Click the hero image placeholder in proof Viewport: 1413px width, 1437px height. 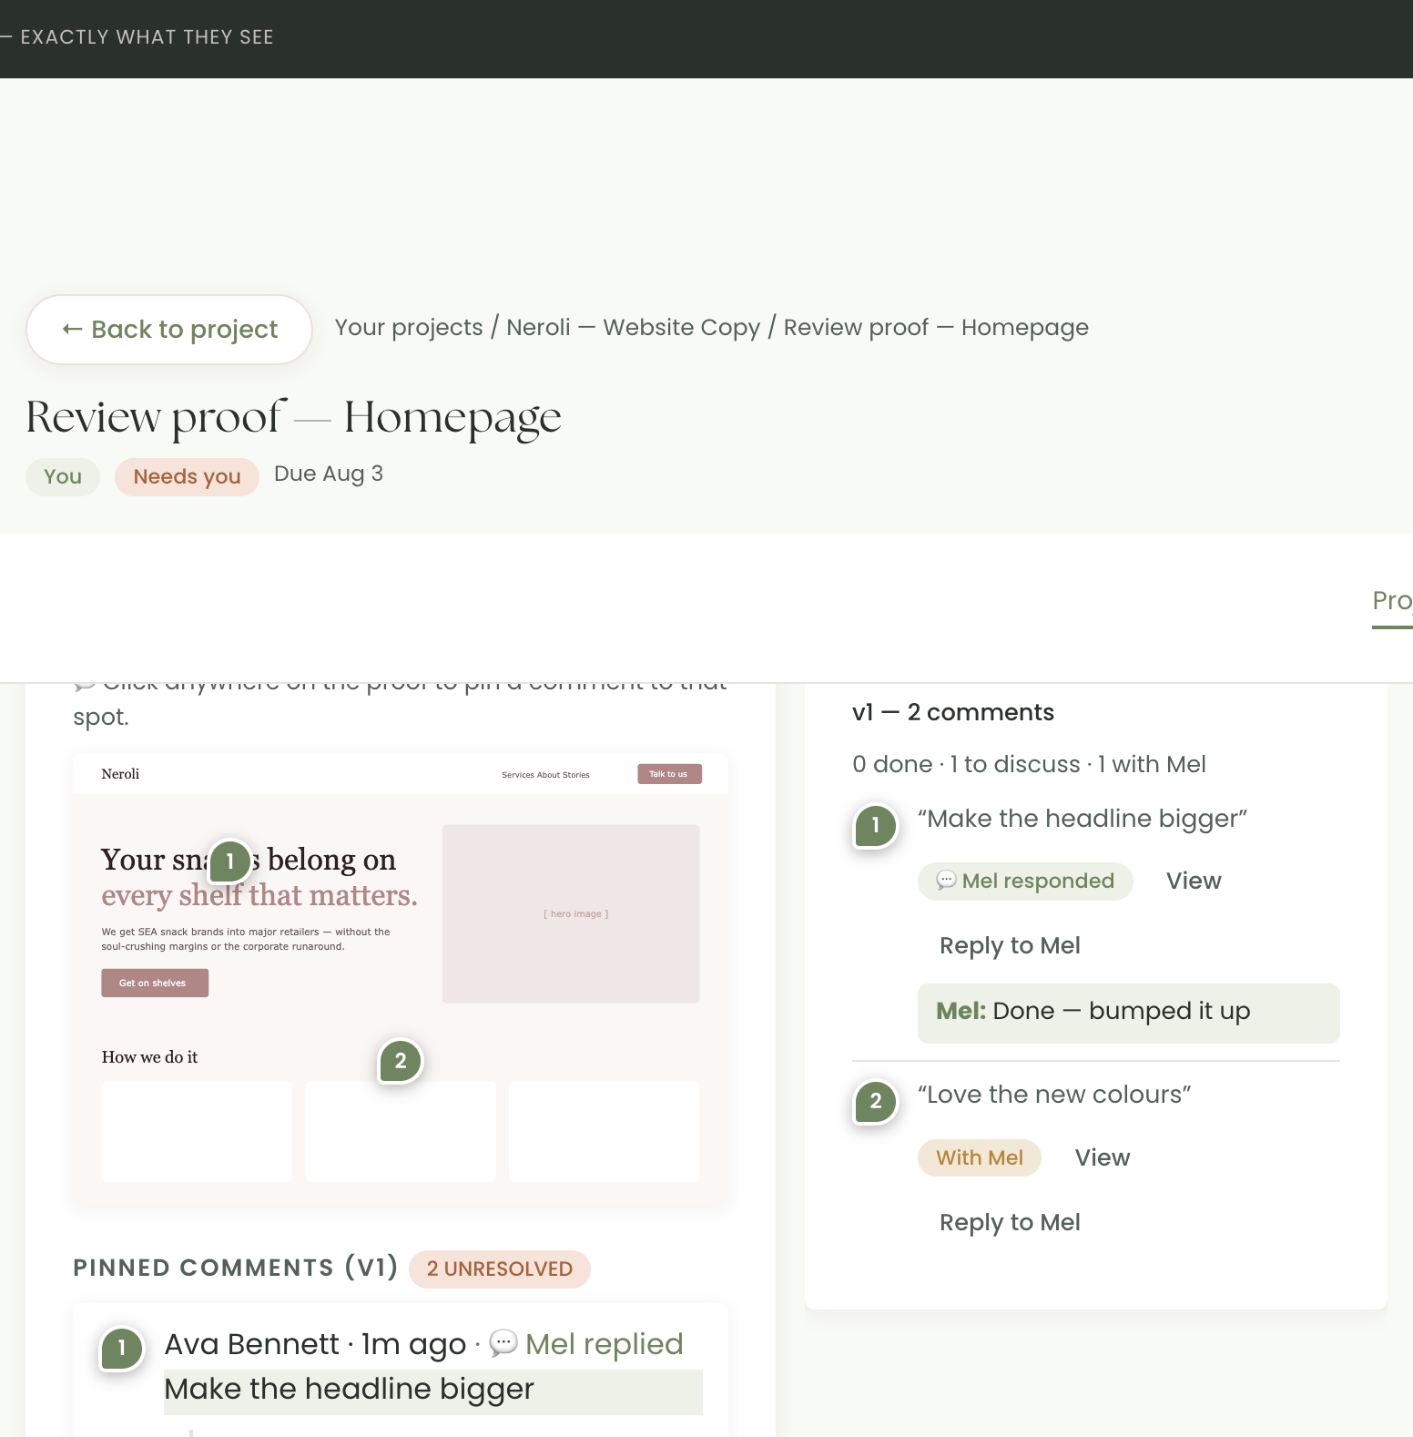(571, 914)
